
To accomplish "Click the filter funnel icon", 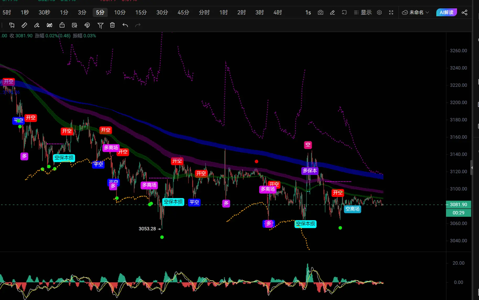I will point(100,25).
